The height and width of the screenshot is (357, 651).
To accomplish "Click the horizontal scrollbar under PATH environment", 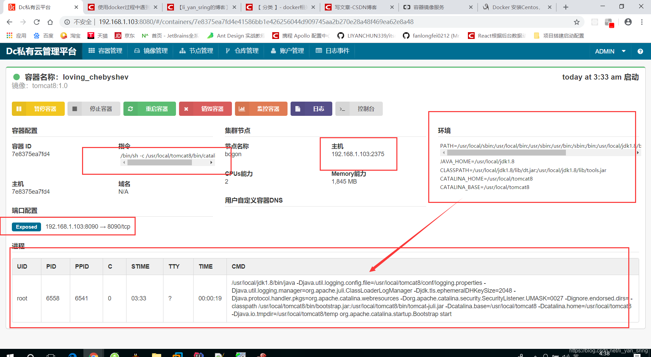I will 506,153.
